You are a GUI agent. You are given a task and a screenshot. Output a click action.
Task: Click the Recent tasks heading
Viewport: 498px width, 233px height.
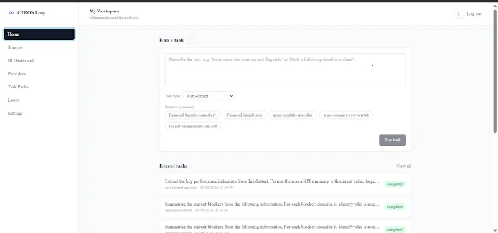(x=174, y=166)
